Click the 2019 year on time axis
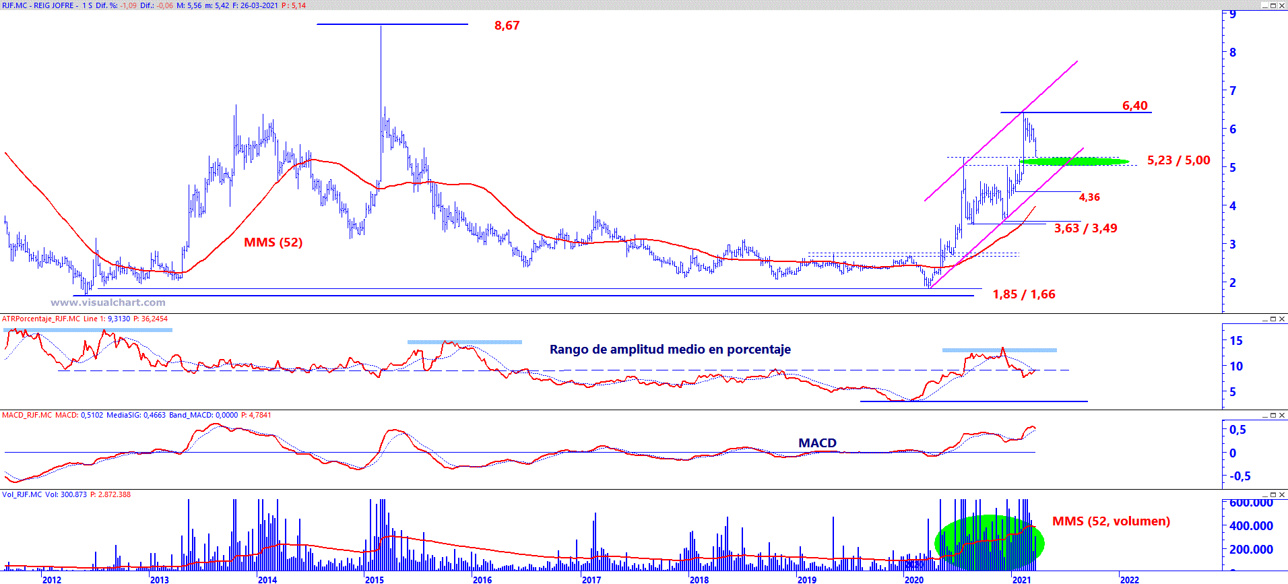Viewport: 1288px width, 584px height. coord(807,579)
